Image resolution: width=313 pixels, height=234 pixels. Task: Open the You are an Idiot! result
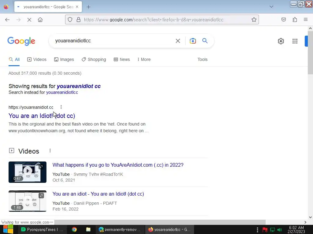[x=42, y=115]
